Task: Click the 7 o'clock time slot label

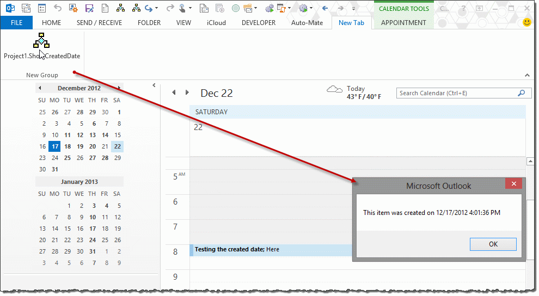Action: [175, 227]
